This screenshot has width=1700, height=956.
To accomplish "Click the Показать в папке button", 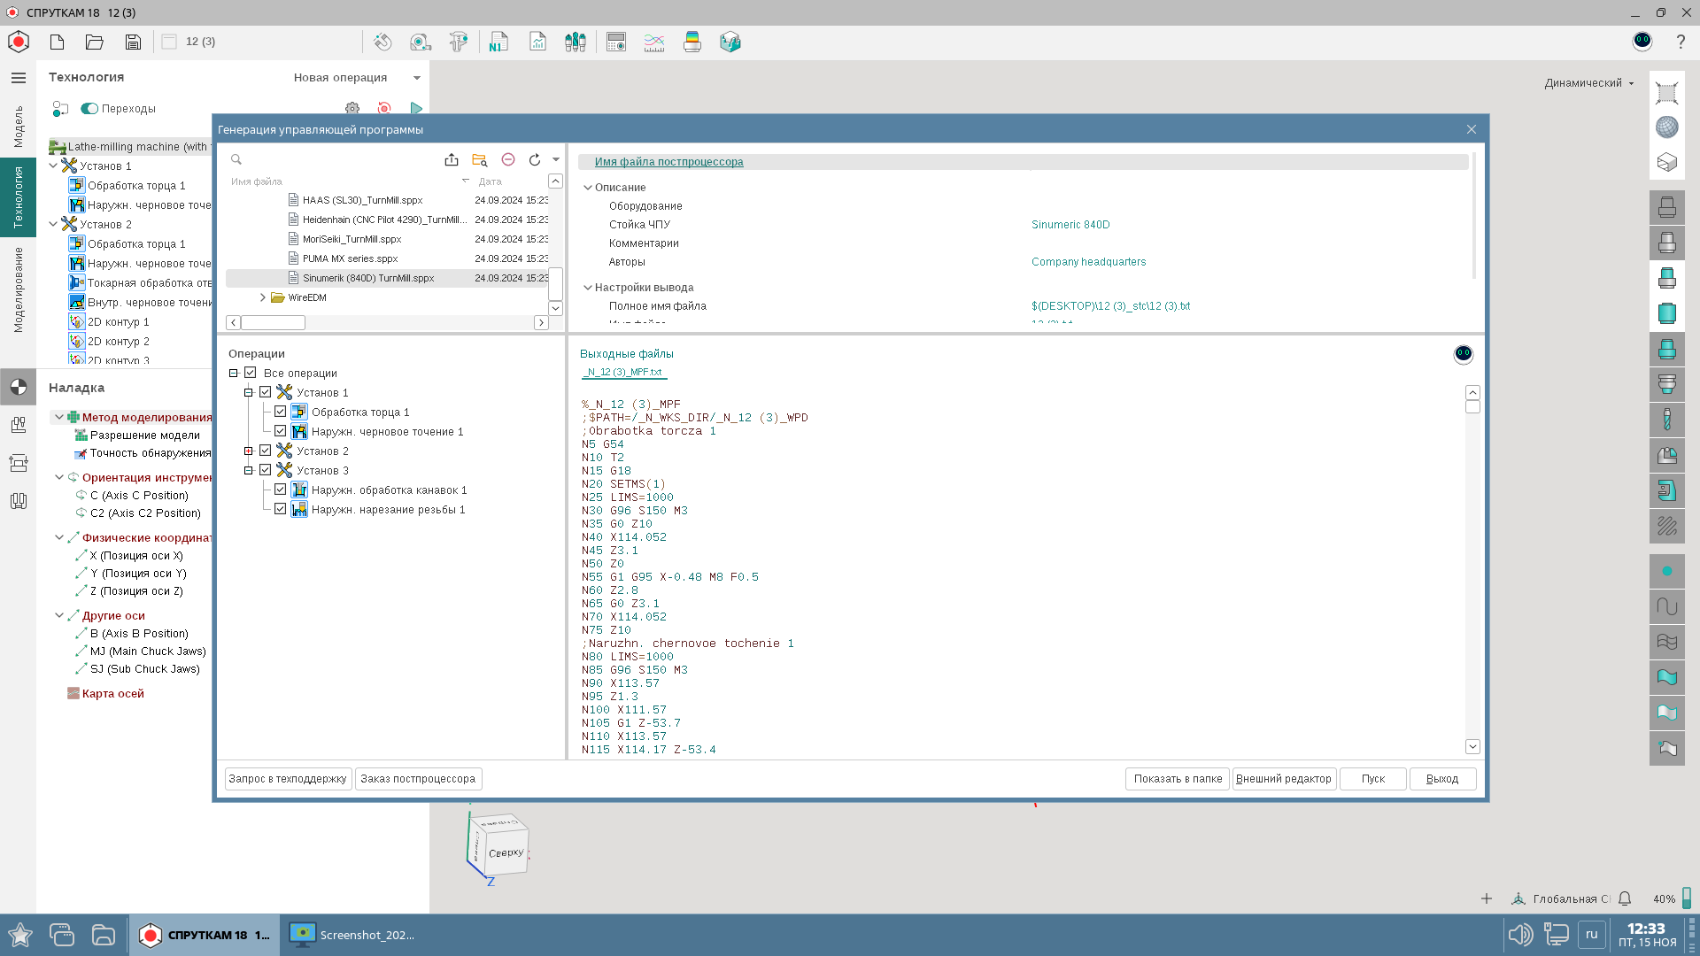I will (x=1178, y=779).
